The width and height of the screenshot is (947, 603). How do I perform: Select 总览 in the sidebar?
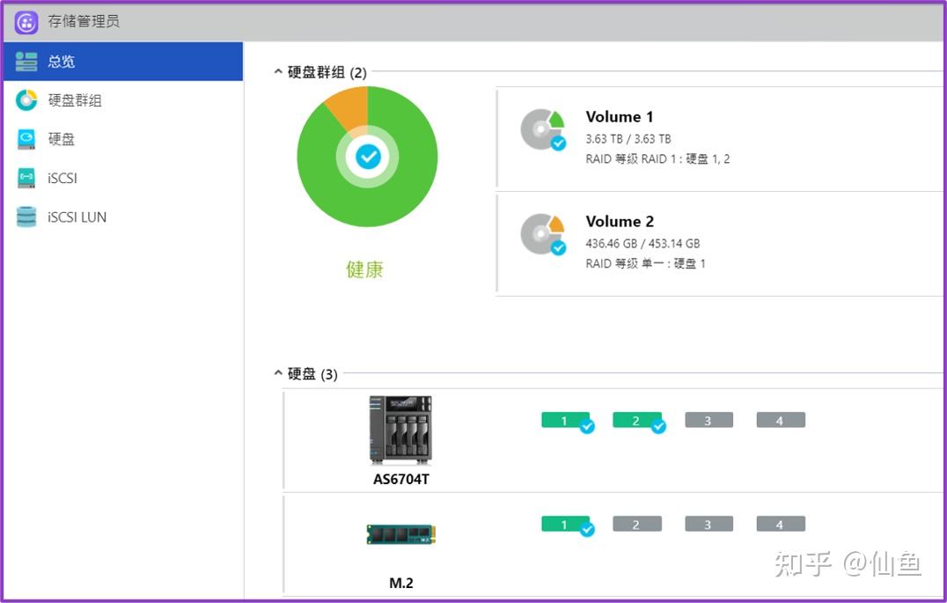60,62
